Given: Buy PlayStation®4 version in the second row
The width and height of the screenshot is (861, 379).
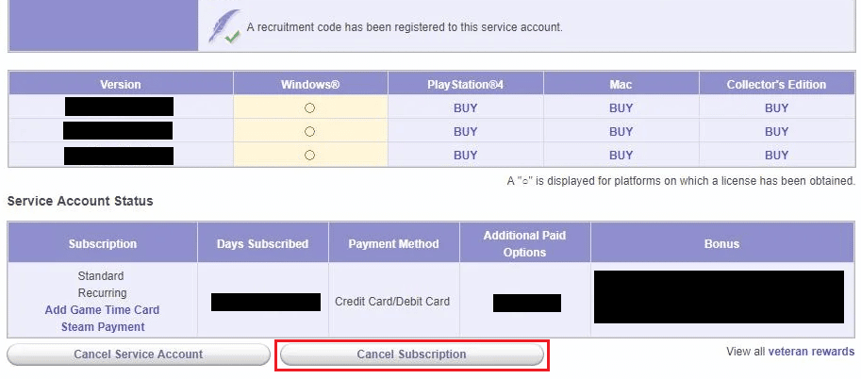Looking at the screenshot, I should tap(466, 132).
